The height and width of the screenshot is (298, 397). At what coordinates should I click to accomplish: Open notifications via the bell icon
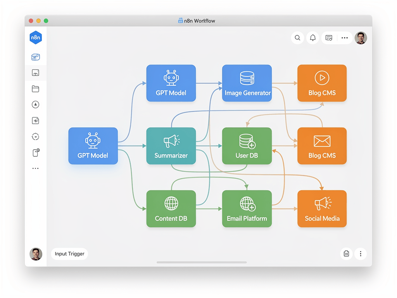312,38
